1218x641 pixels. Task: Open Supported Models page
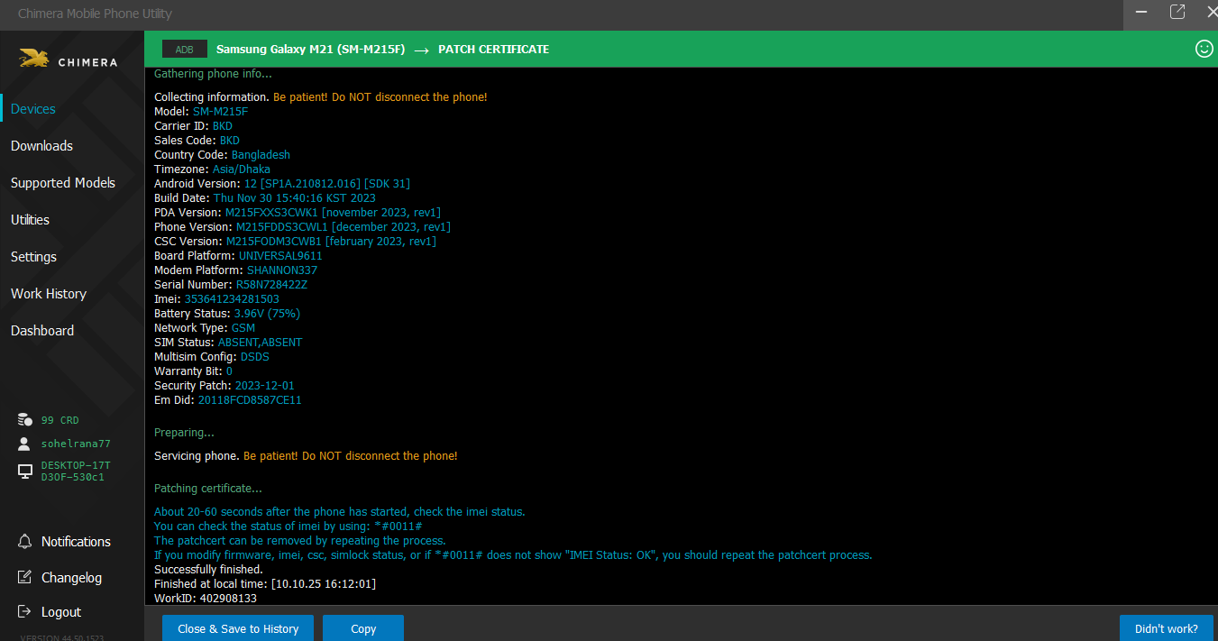[63, 183]
